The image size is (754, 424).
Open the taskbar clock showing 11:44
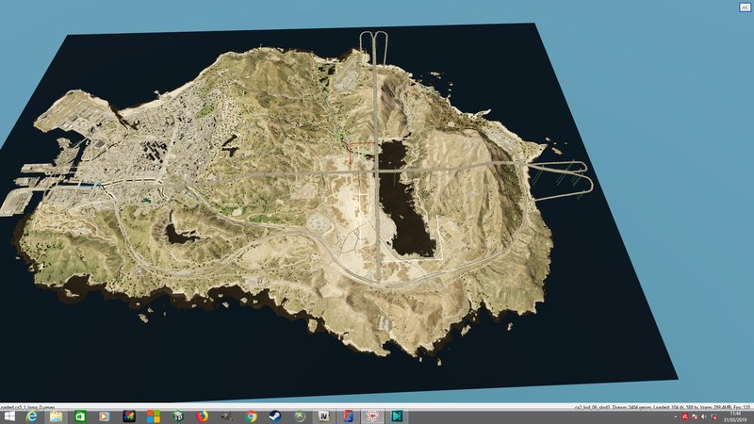point(735,416)
